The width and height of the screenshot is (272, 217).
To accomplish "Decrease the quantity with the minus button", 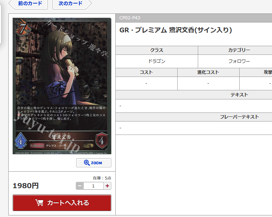I will coord(80,186).
